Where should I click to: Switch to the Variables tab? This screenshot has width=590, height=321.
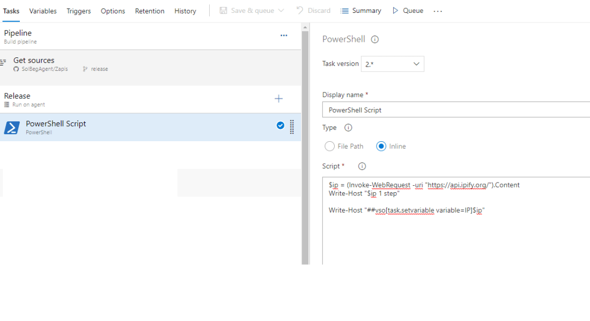[43, 11]
